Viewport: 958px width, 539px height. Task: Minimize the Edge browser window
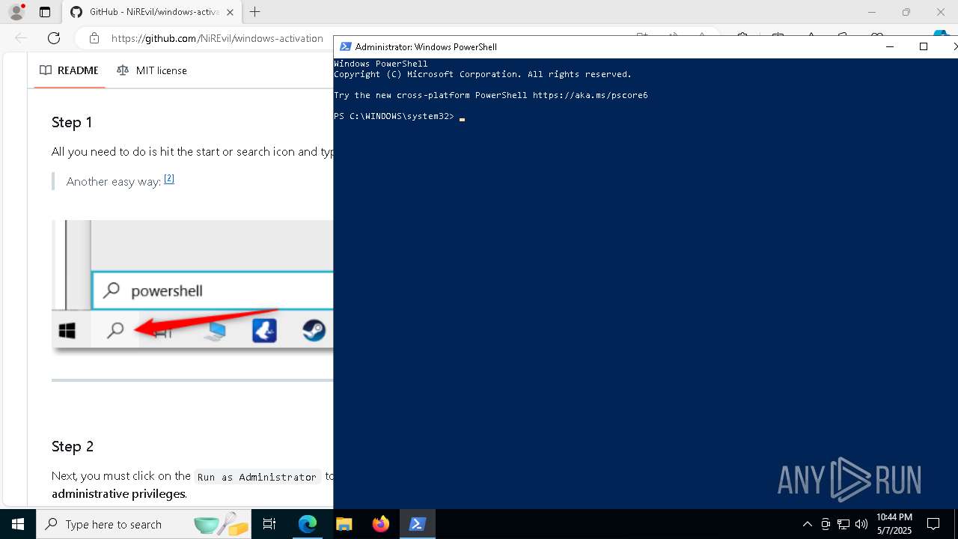pos(872,12)
